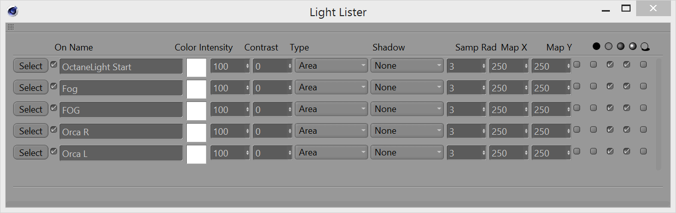The image size is (676, 213).
Task: Click the glossy highlight sphere header icon
Action: (633, 46)
